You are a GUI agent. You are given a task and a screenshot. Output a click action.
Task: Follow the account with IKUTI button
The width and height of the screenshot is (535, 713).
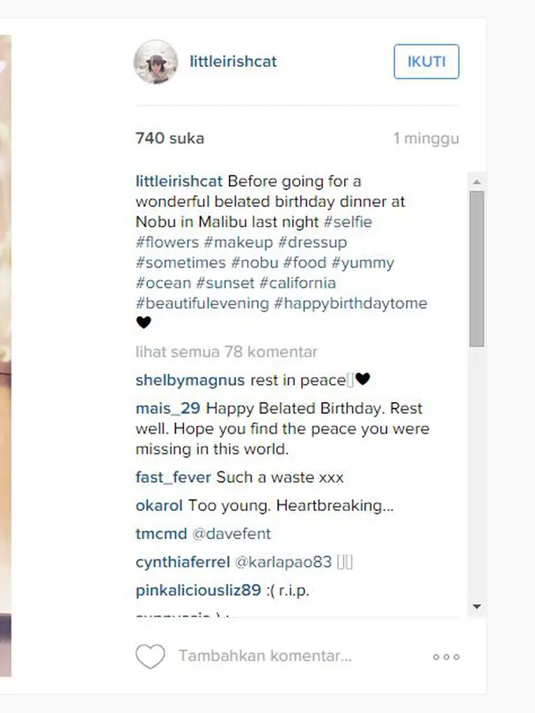pos(426,61)
